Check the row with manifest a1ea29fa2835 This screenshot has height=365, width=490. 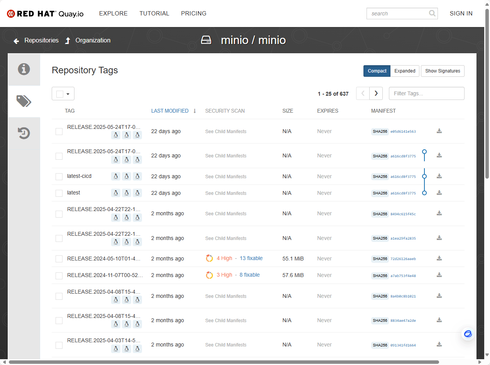click(x=59, y=238)
